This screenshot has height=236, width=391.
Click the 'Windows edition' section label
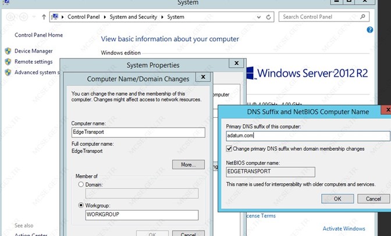tap(120, 53)
